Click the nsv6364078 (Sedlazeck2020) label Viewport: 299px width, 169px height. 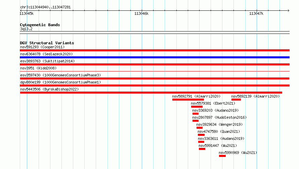pyautogui.click(x=46, y=54)
